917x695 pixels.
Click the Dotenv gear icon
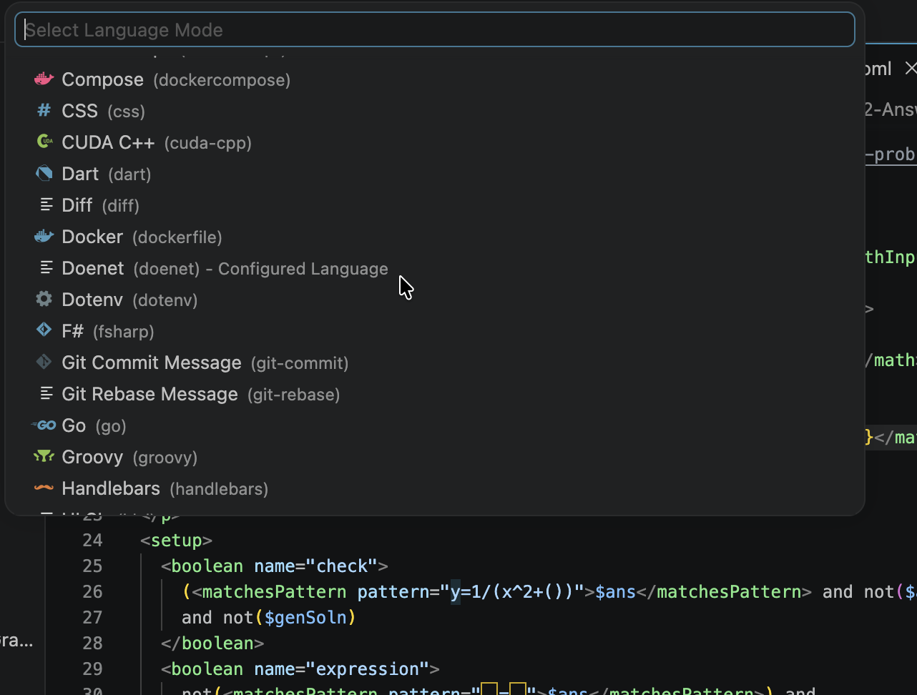(x=44, y=299)
